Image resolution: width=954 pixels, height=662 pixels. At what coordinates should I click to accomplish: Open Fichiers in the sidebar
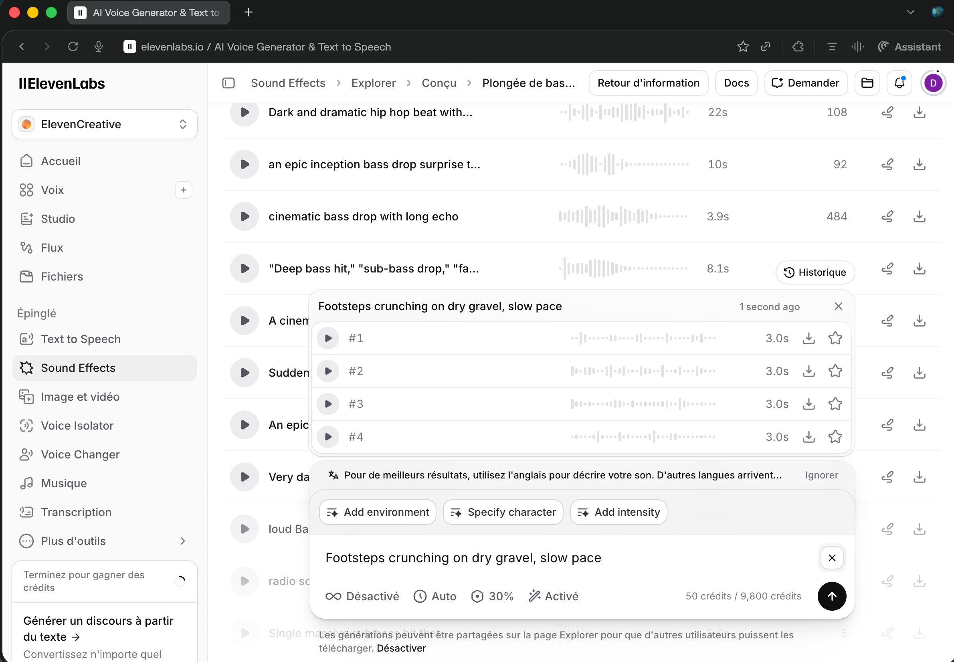(105, 276)
